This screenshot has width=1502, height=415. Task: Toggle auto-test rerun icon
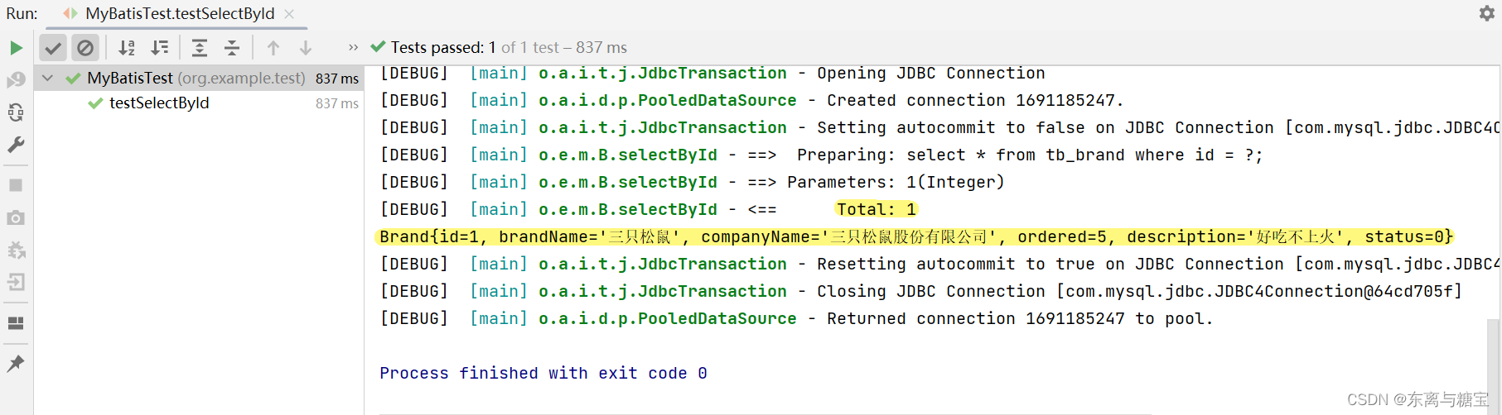[x=16, y=112]
